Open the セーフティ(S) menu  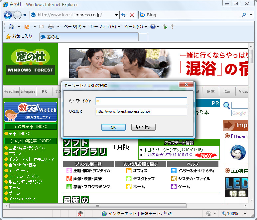point(105,27)
